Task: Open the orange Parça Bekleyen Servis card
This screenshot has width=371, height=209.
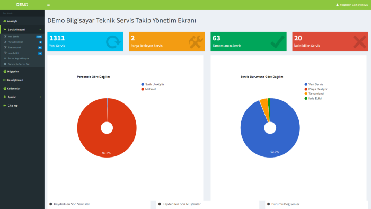Action: point(167,41)
